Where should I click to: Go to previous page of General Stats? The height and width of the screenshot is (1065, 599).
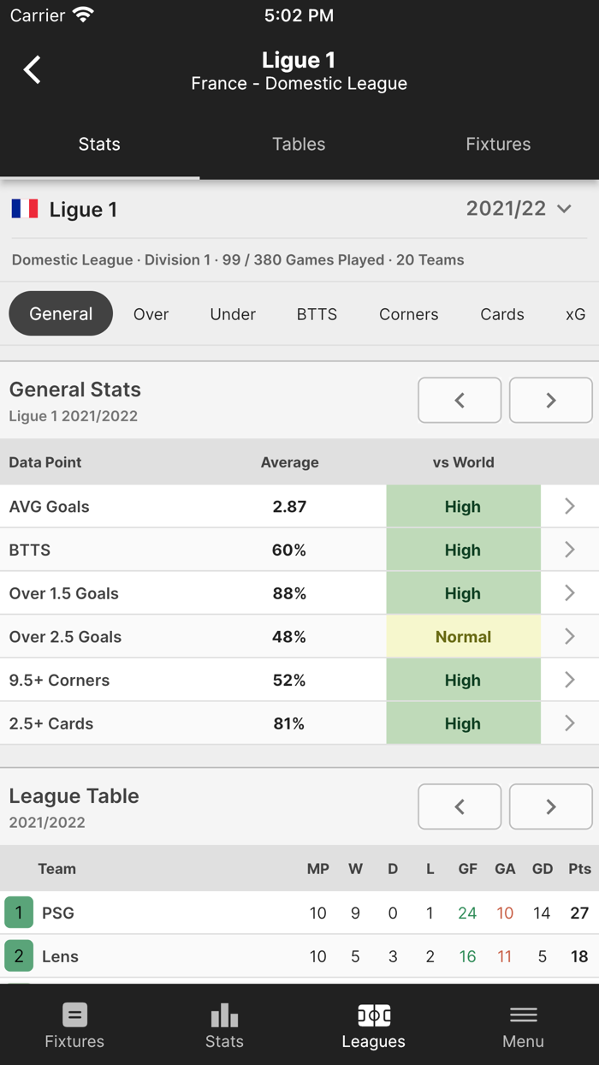pyautogui.click(x=460, y=400)
